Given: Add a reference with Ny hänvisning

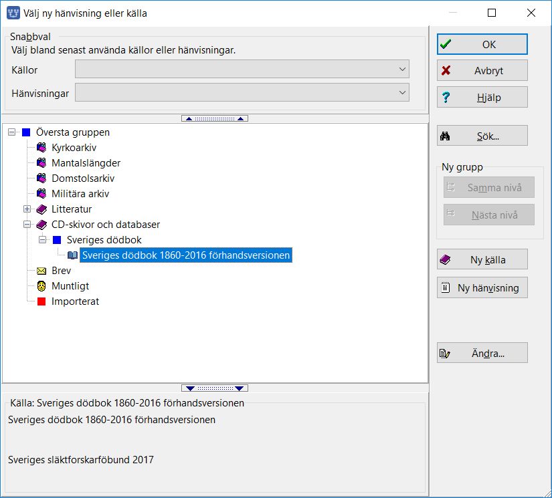Looking at the screenshot, I should pos(482,287).
